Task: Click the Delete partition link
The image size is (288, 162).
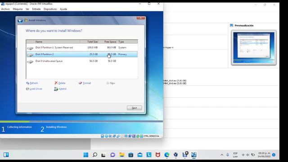Action: (x=62, y=83)
